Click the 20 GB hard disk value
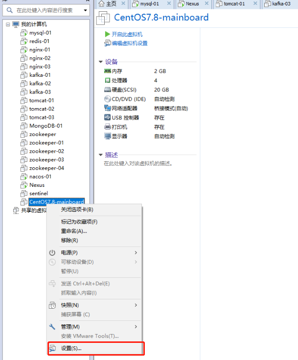Screen dimensions: 298x360 pyautogui.click(x=161, y=90)
